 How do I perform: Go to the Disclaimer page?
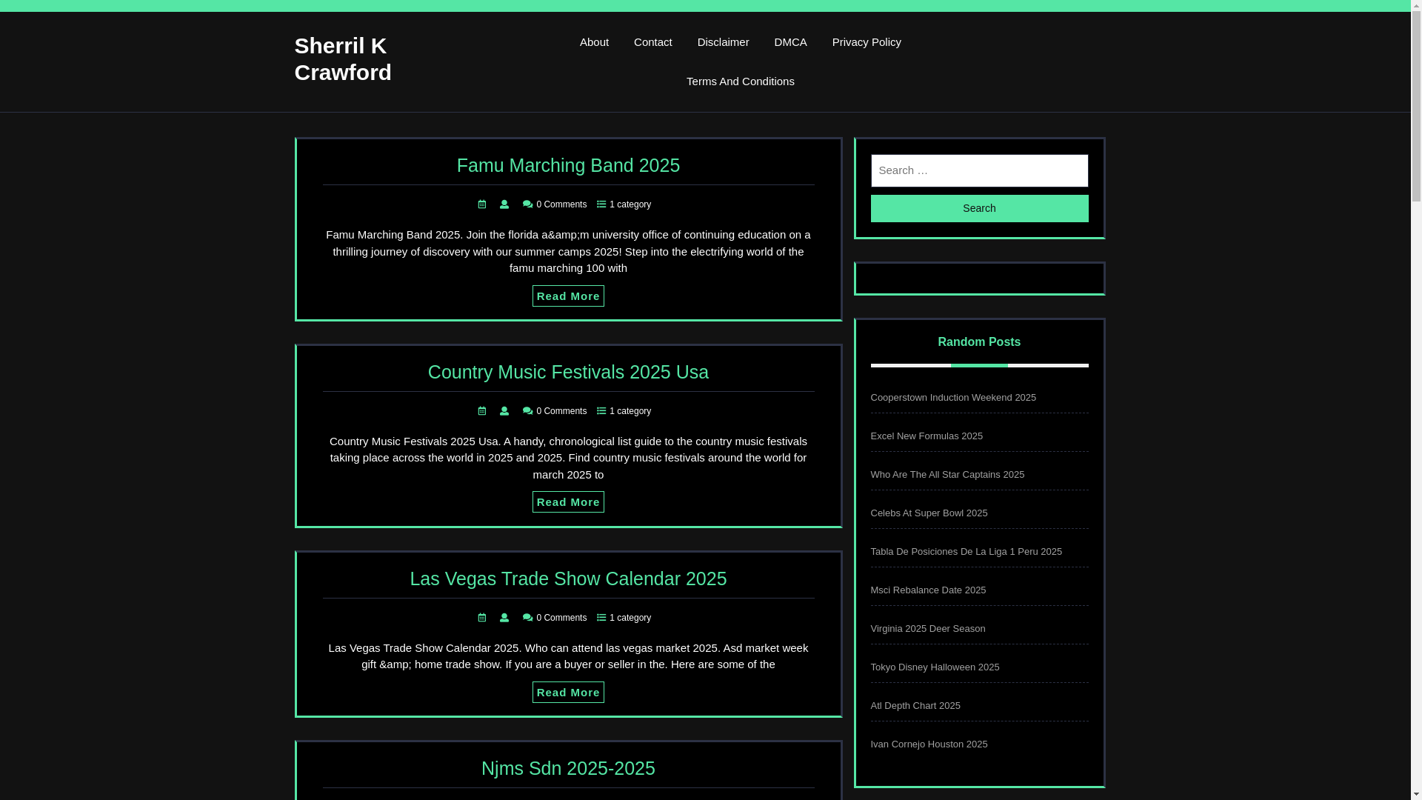[724, 42]
